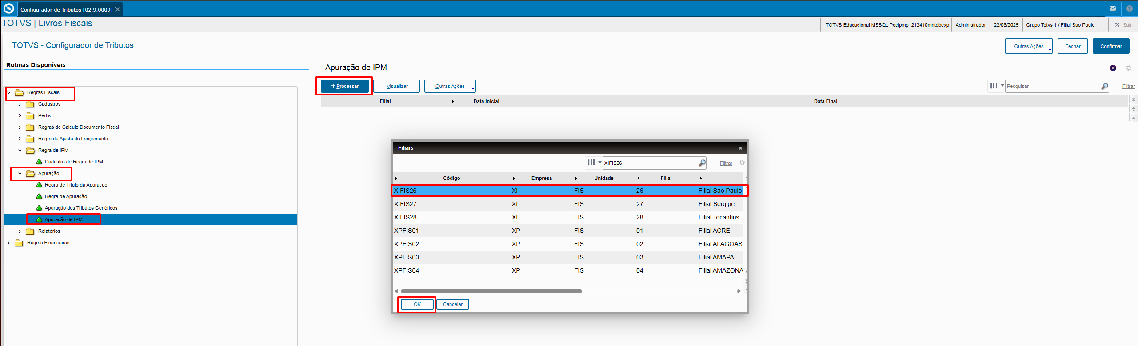Click the open folder icon next to Regras Fiscais

pyautogui.click(x=19, y=93)
